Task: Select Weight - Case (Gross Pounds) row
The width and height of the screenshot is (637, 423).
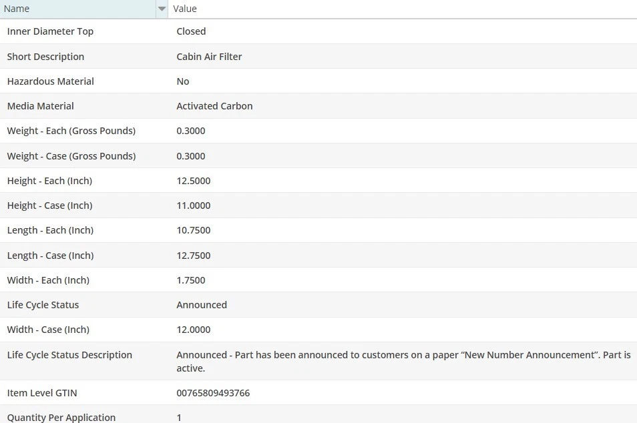Action: pos(71,156)
